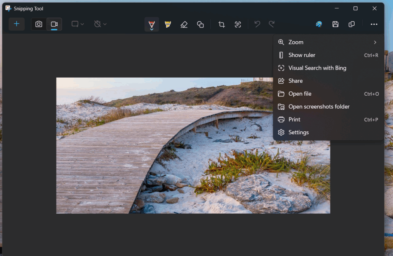Select the Eraser tool
The width and height of the screenshot is (393, 256).
click(x=184, y=24)
